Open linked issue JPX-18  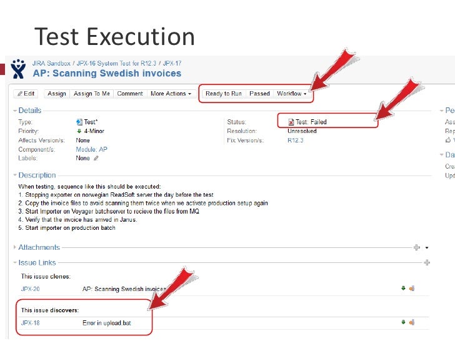(x=30, y=323)
